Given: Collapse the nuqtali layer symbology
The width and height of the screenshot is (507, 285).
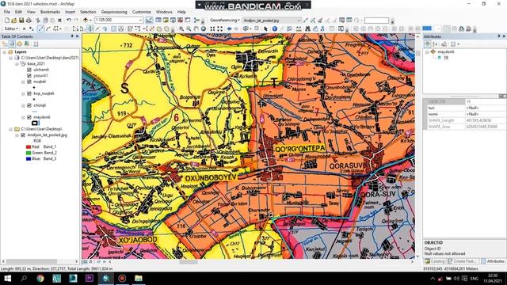Looking at the screenshot, I should 23,82.
